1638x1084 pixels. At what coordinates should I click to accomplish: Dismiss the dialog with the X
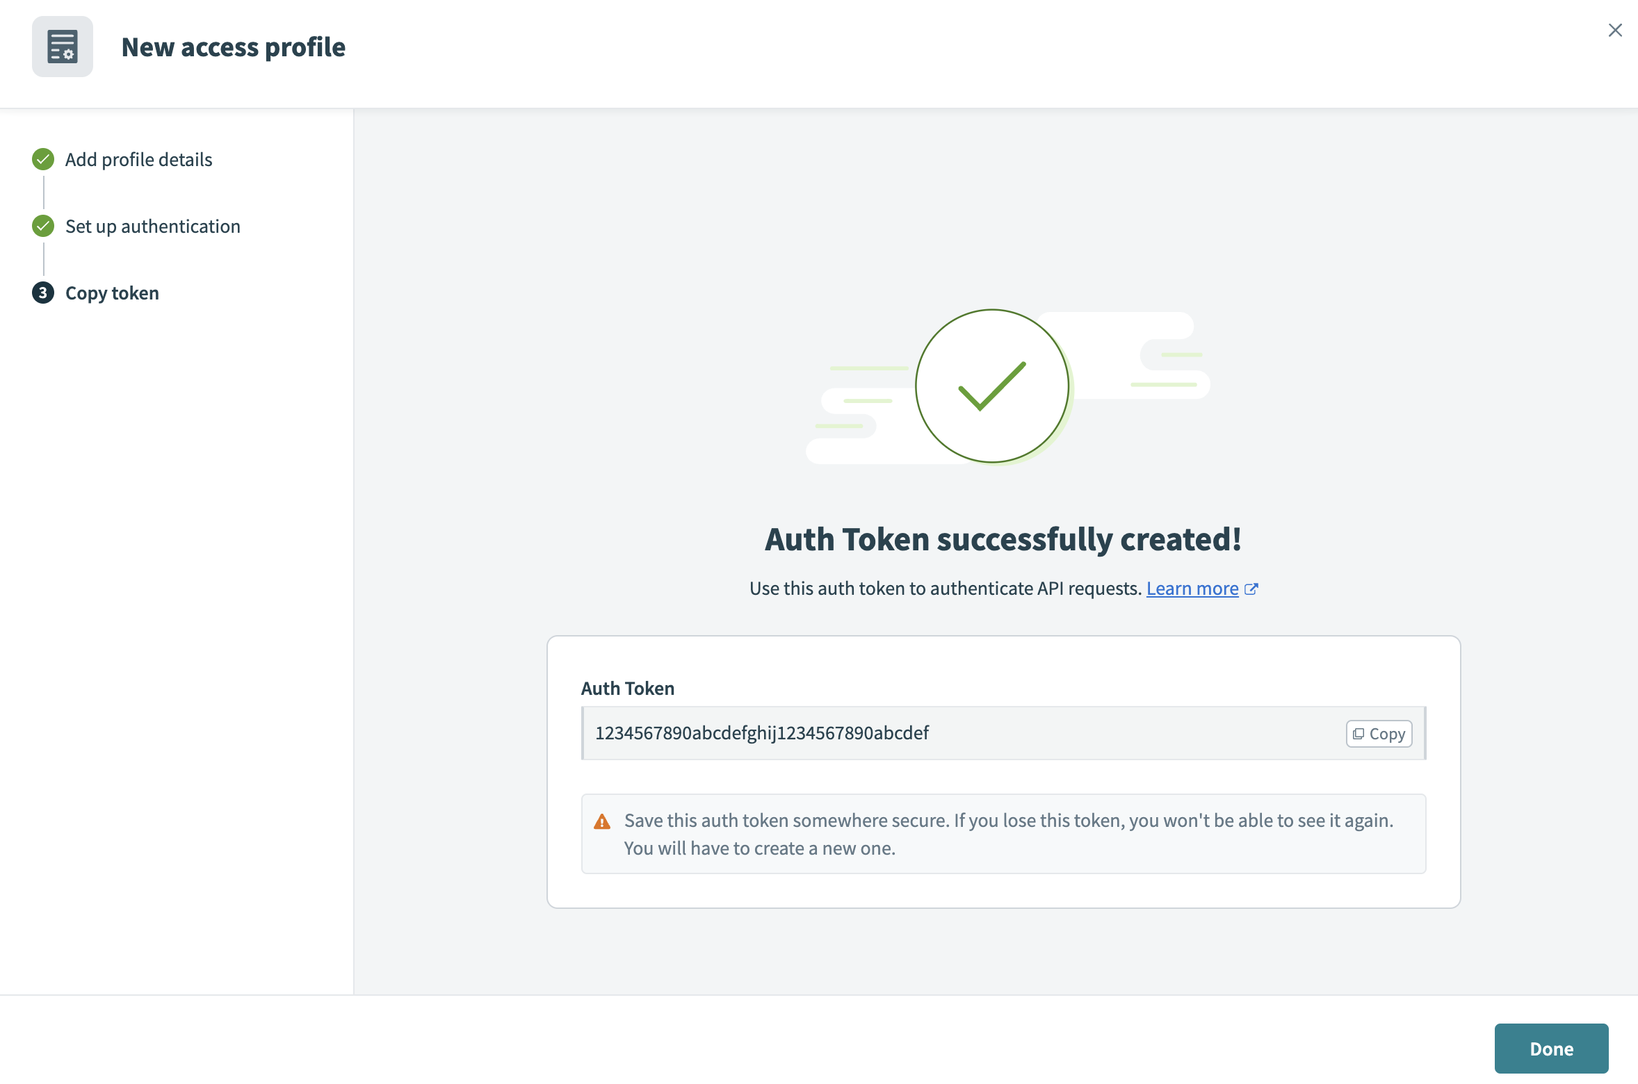click(1615, 30)
